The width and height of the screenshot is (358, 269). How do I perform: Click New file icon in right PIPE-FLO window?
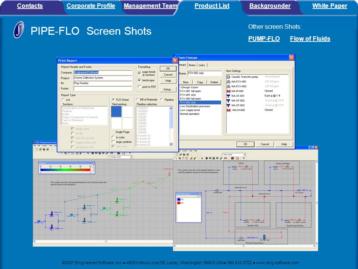click(177, 154)
